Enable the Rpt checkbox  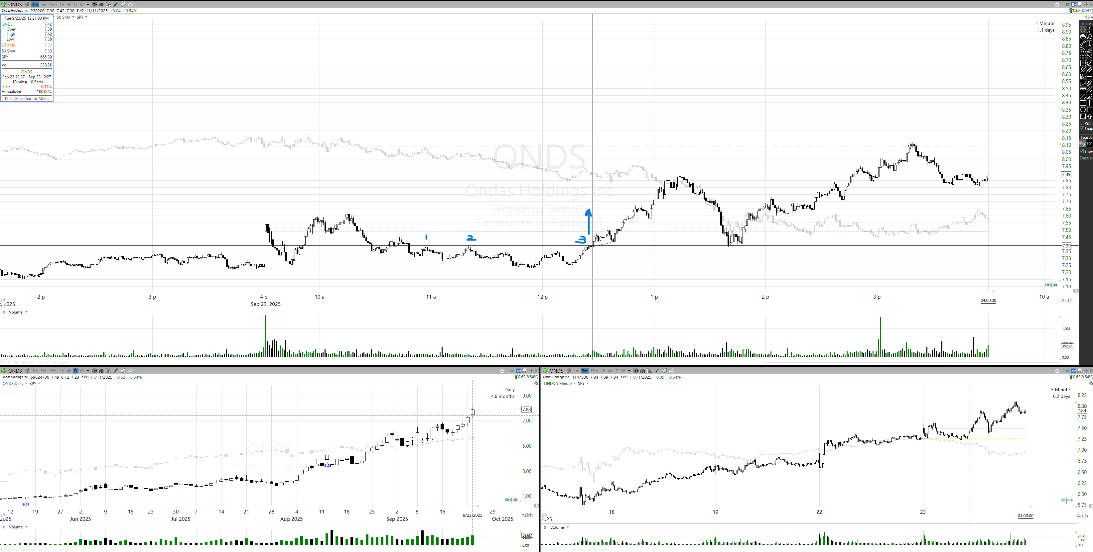coord(1082,123)
